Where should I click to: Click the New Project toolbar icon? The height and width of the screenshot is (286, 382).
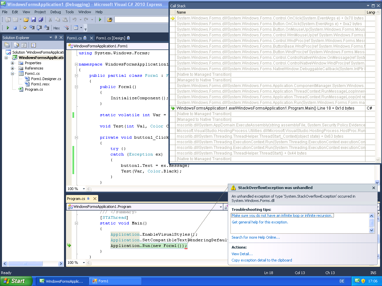[x=8, y=20]
